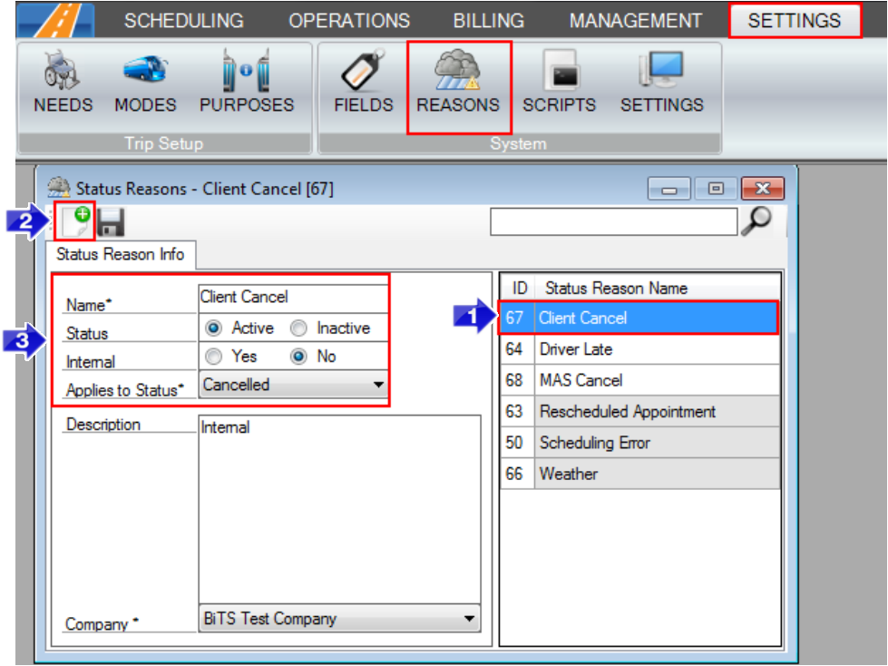This screenshot has height=666, width=888.
Task: Set Internal to Yes
Action: [x=213, y=357]
